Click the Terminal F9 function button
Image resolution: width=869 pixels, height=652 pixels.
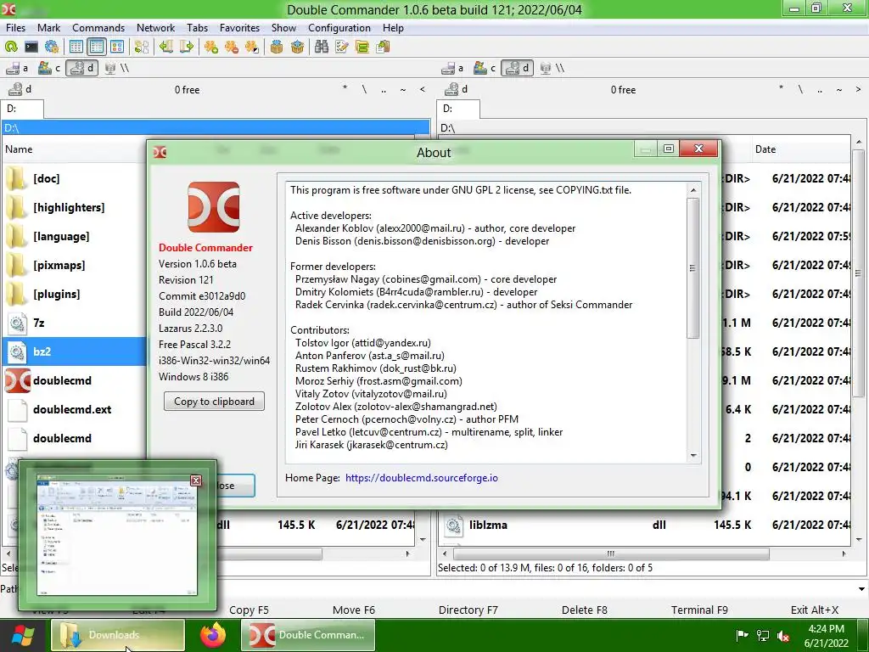699,610
